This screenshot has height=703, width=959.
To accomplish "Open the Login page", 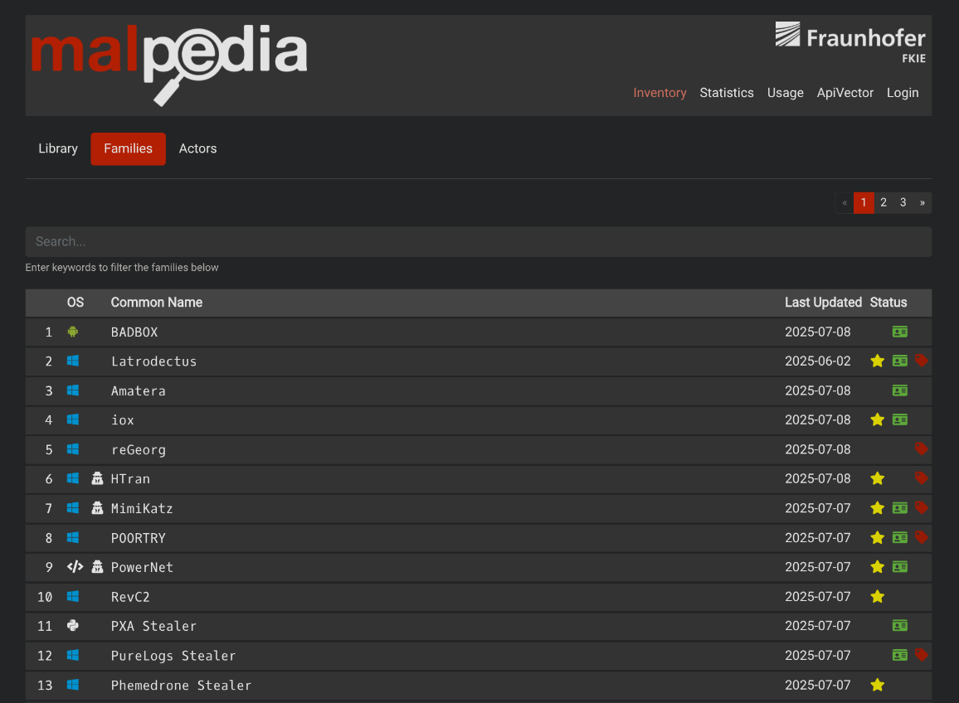I will click(902, 93).
